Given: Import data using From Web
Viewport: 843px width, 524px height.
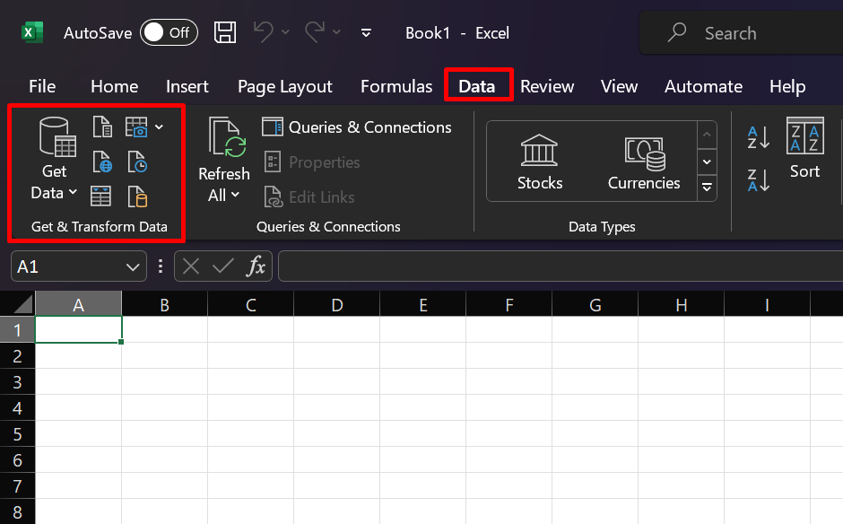Looking at the screenshot, I should 101,162.
